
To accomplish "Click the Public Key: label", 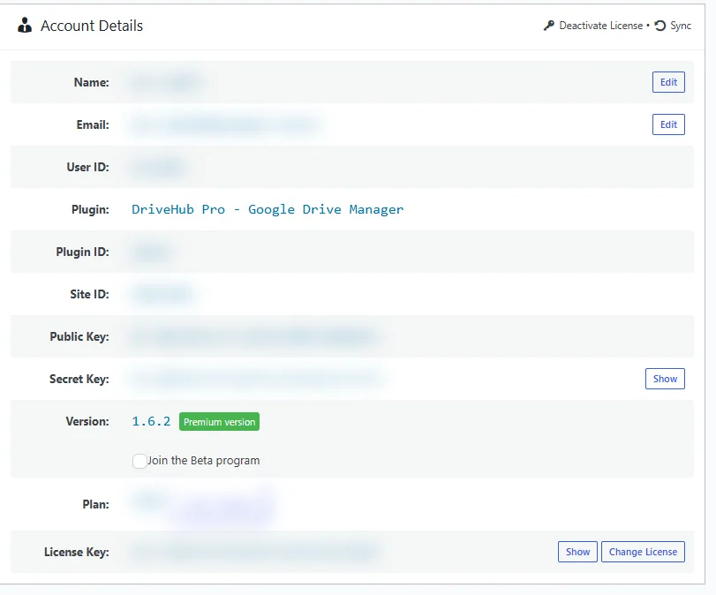I will tap(79, 336).
